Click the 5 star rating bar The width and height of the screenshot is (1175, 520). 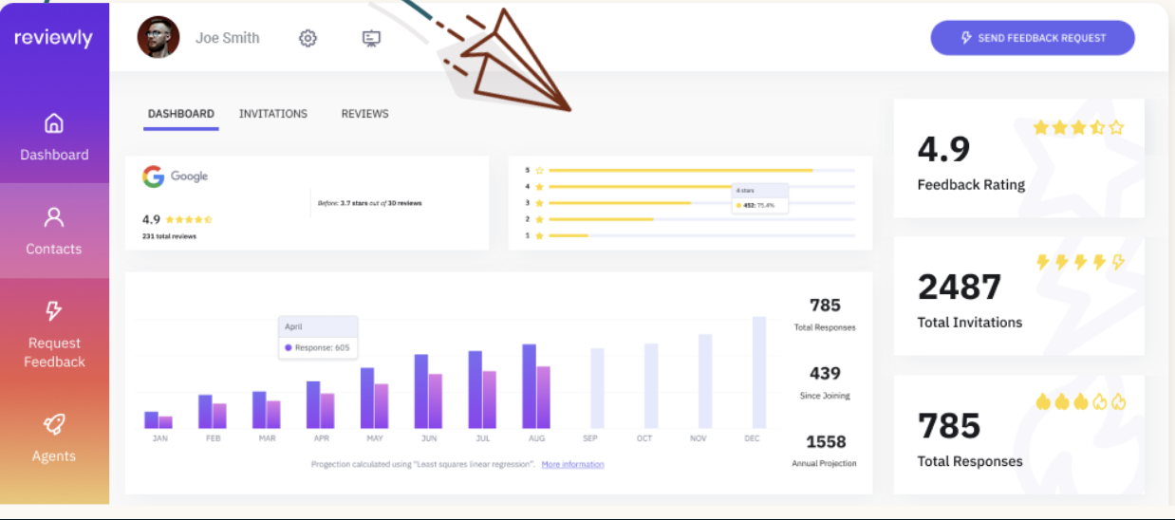[x=702, y=171]
